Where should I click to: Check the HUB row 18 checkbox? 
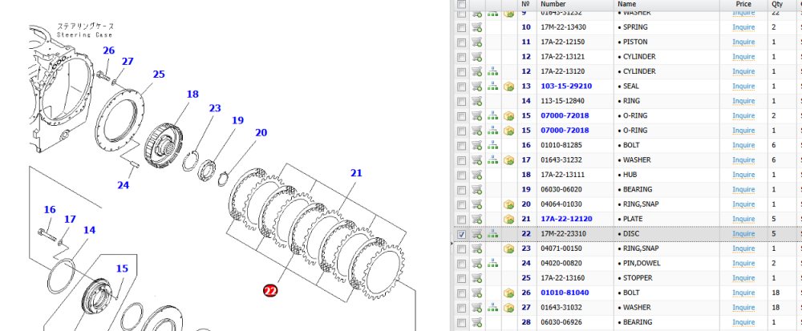point(461,175)
